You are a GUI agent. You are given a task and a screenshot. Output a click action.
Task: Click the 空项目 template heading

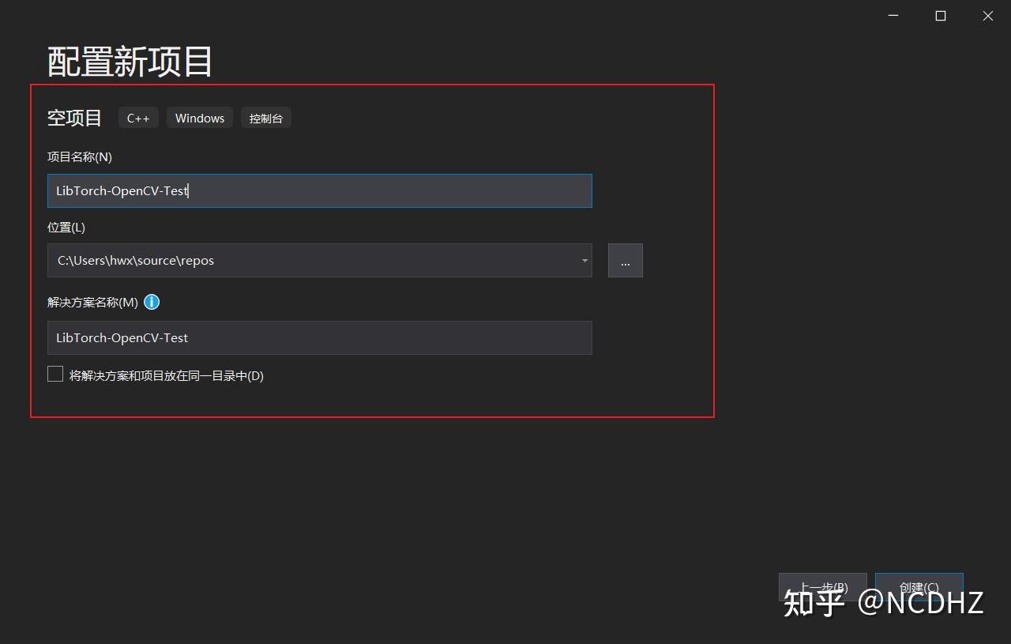74,117
